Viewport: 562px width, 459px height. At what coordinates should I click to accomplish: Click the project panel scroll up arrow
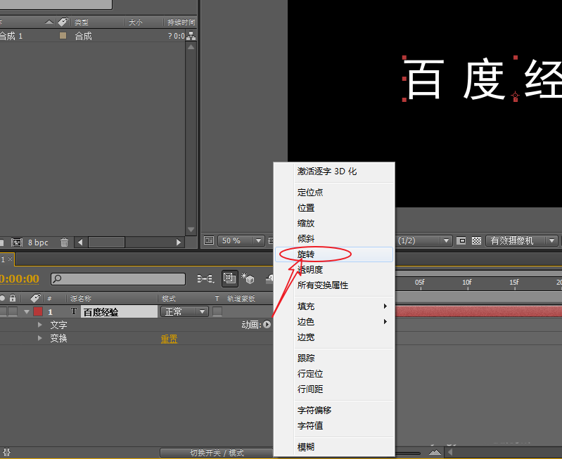coord(191,46)
